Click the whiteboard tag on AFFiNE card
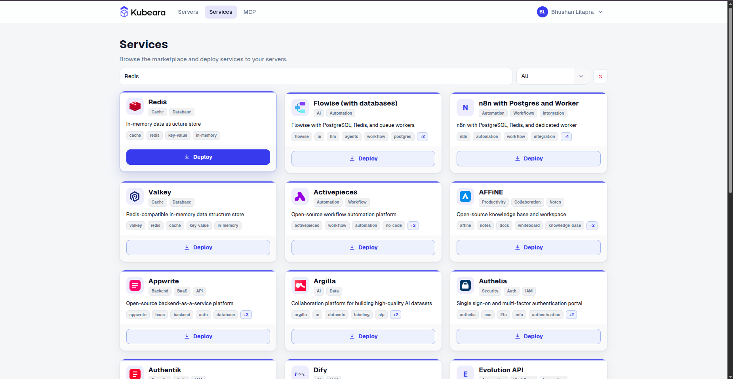733x379 pixels. 529,226
